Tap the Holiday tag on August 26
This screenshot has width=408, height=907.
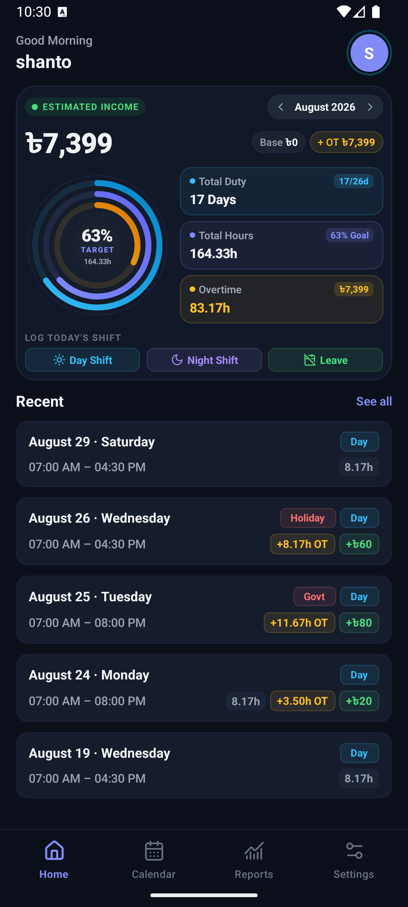point(308,518)
